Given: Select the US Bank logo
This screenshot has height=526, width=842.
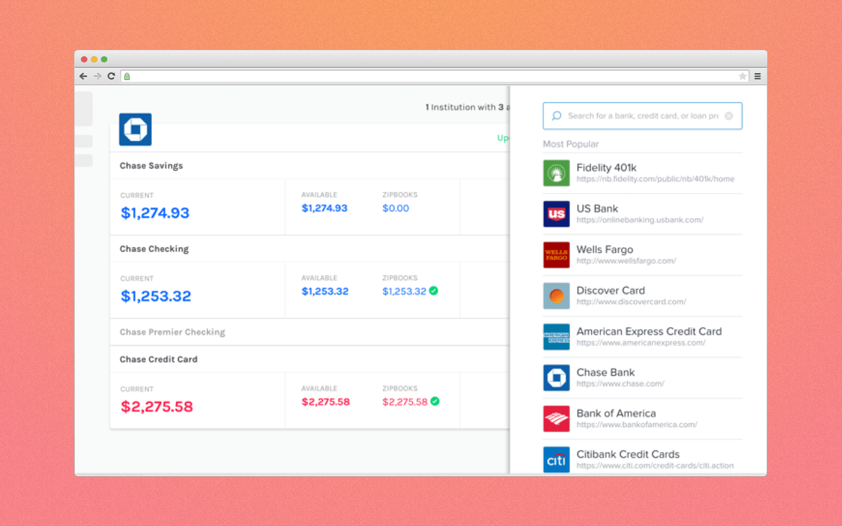Looking at the screenshot, I should pyautogui.click(x=556, y=214).
